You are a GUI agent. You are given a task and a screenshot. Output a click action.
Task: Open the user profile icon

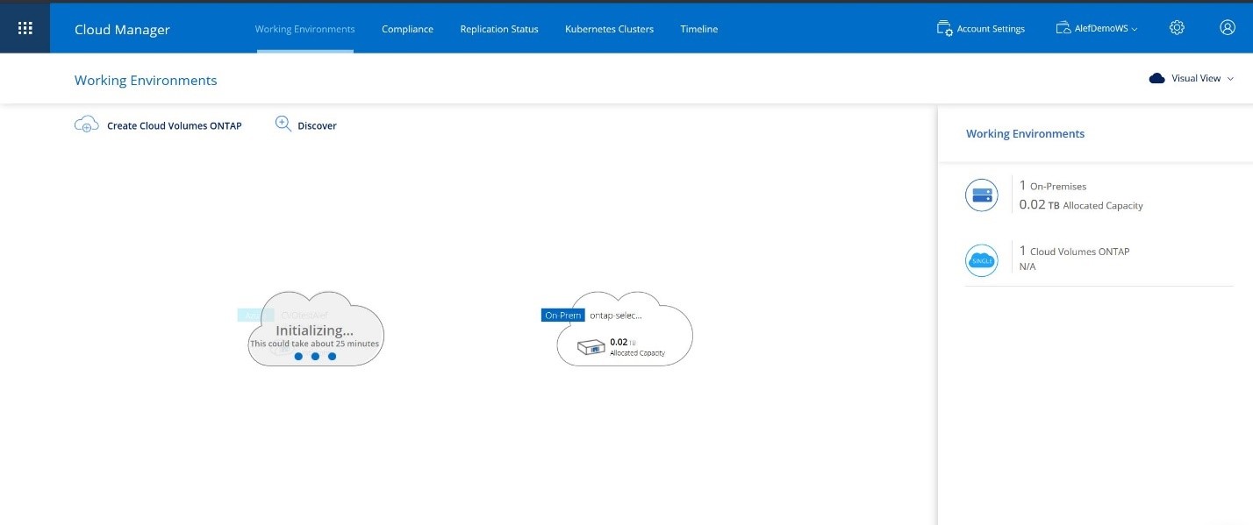(x=1228, y=28)
